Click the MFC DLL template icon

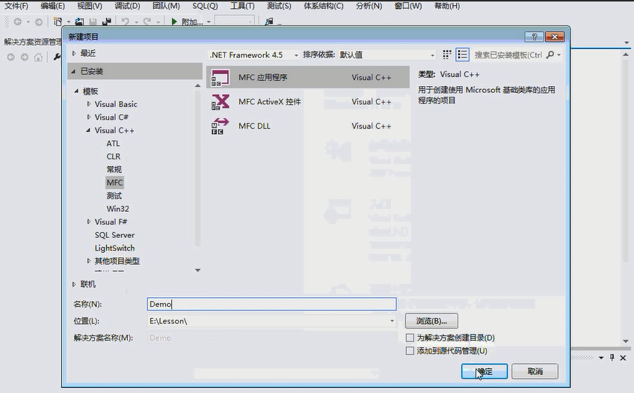tap(221, 126)
